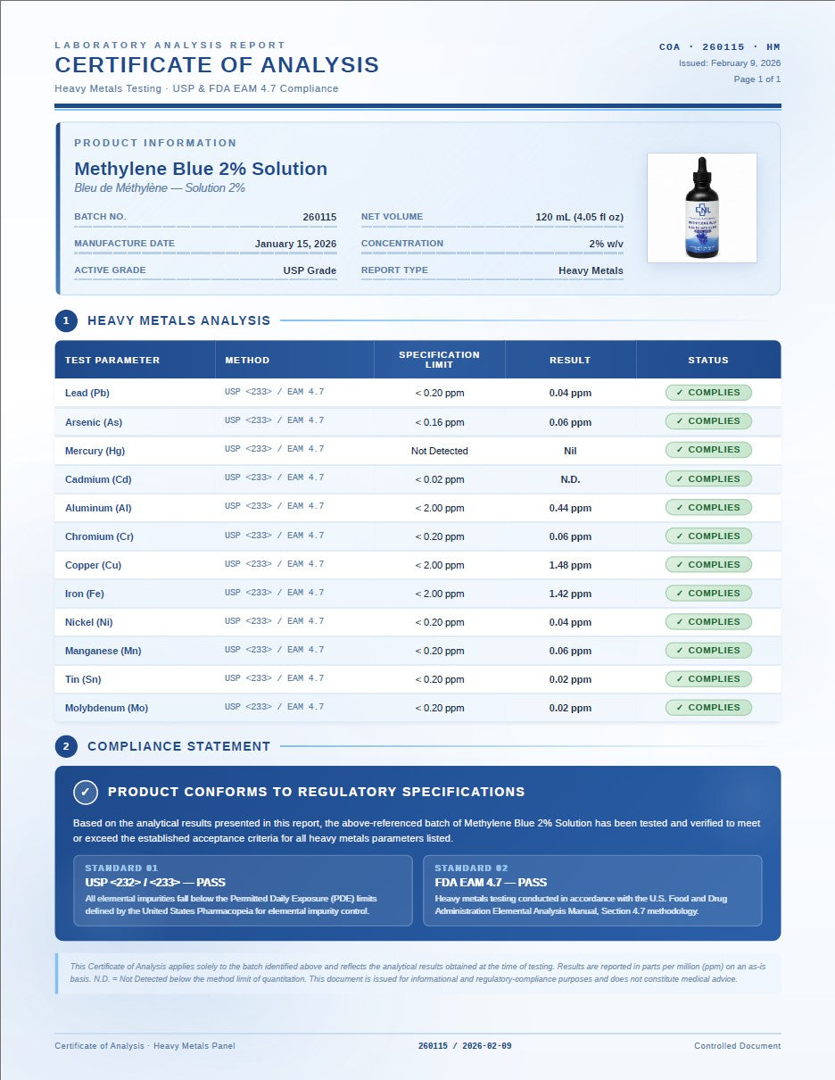
Task: Select the Molybdenum (Mo) parameter cell
Action: pyautogui.click(x=135, y=708)
